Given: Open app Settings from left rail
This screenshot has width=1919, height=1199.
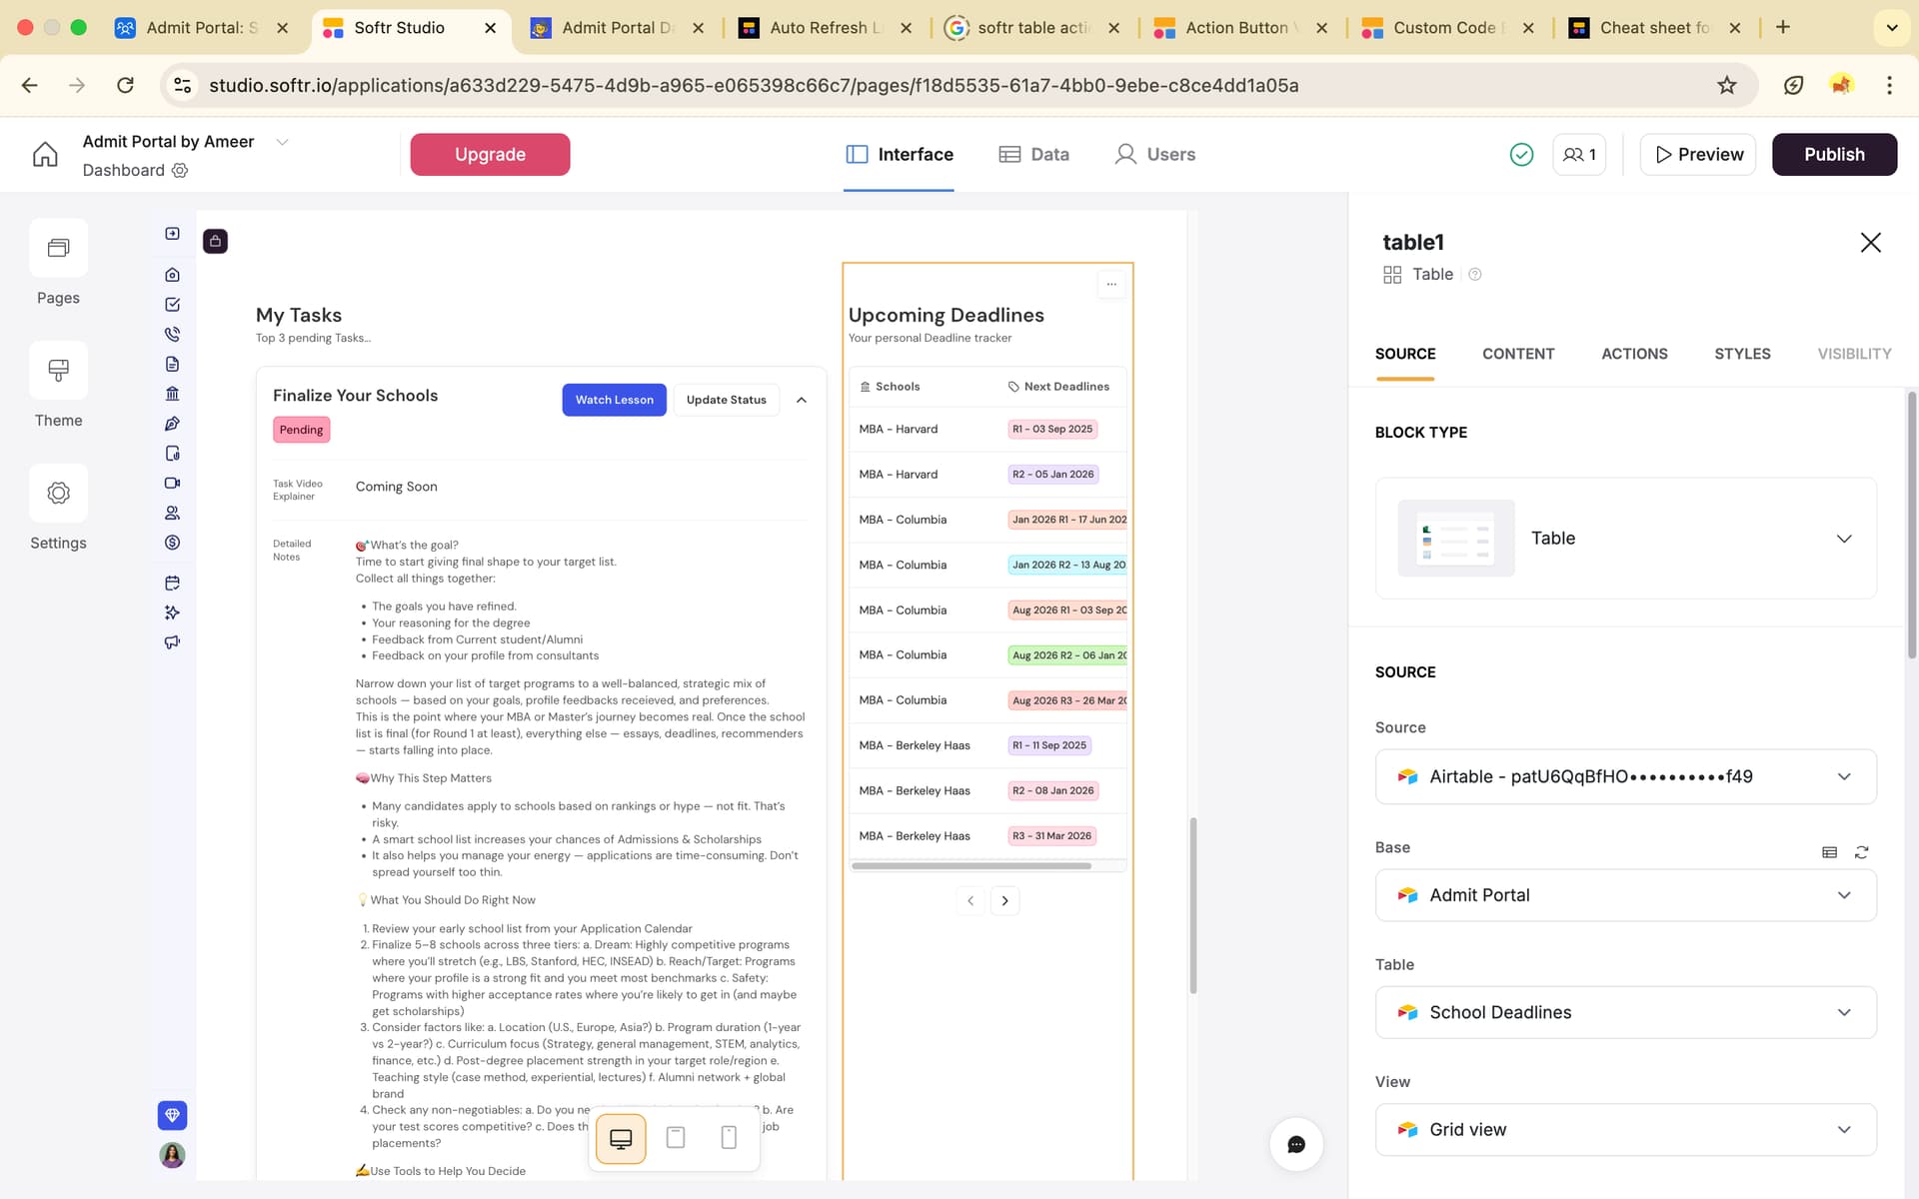Looking at the screenshot, I should [58, 508].
